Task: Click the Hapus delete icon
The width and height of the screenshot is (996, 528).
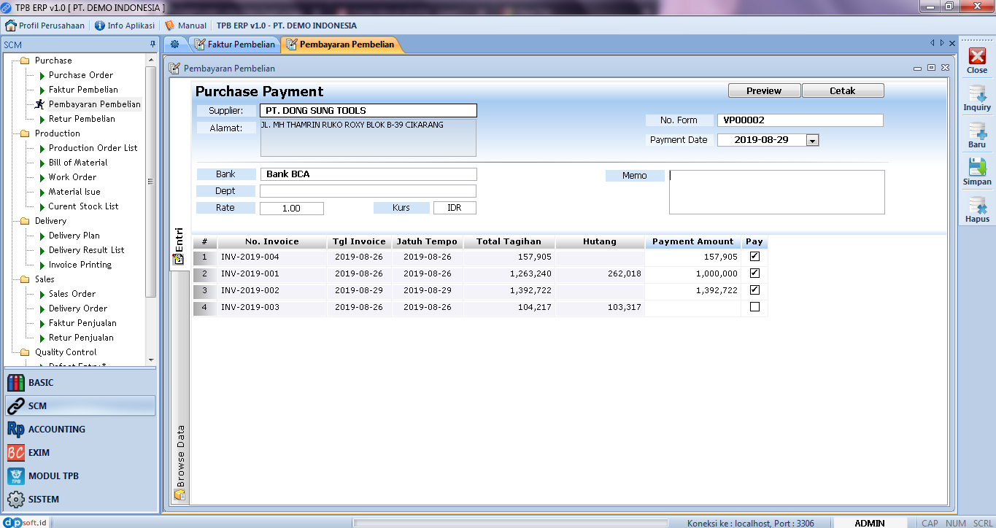Action: pyautogui.click(x=977, y=209)
